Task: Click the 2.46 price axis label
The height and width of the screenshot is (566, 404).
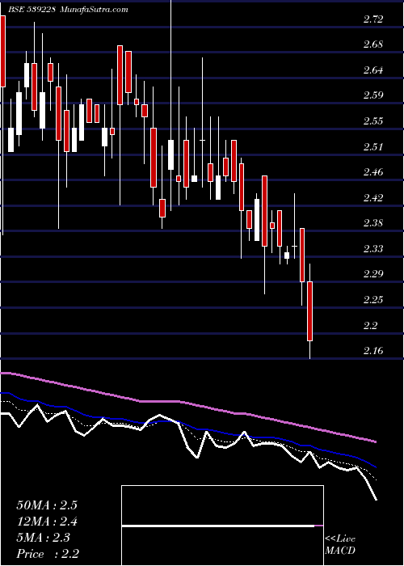Action: (x=373, y=172)
